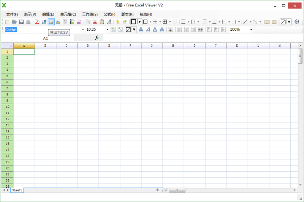Save the workbook using the floppy icon
This screenshot has height=202, width=304.
coord(21,22)
